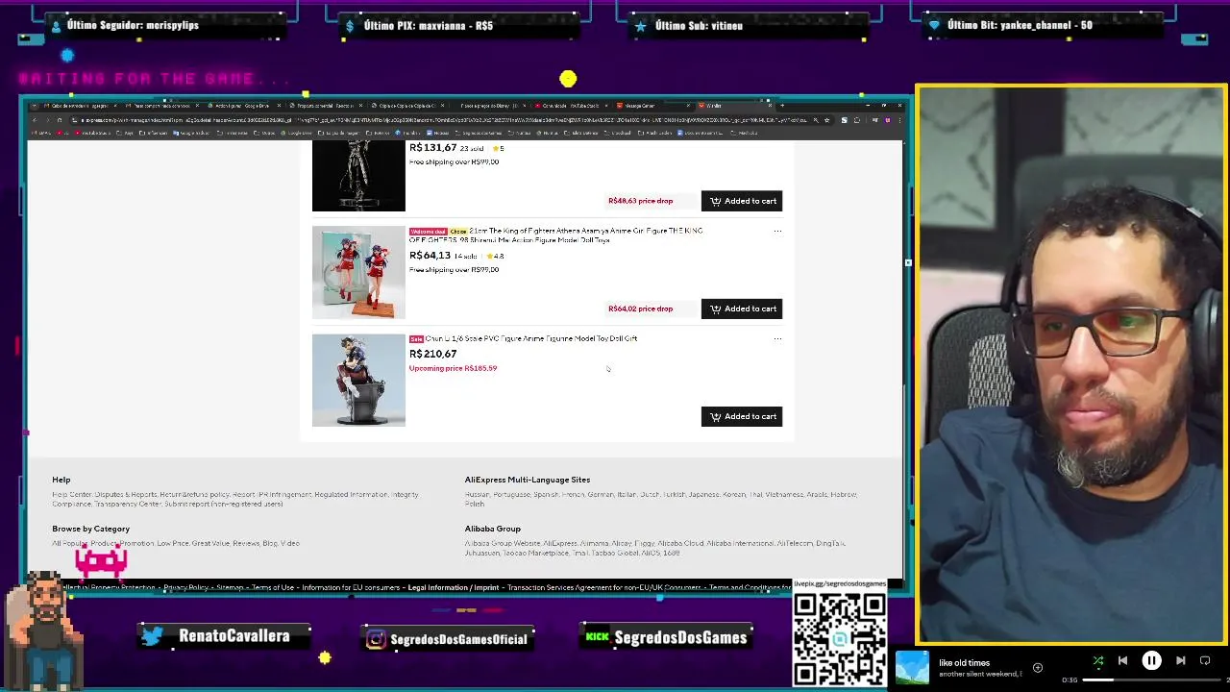Open Terms of Use in bottom bar
1230x692 pixels.
click(x=273, y=587)
